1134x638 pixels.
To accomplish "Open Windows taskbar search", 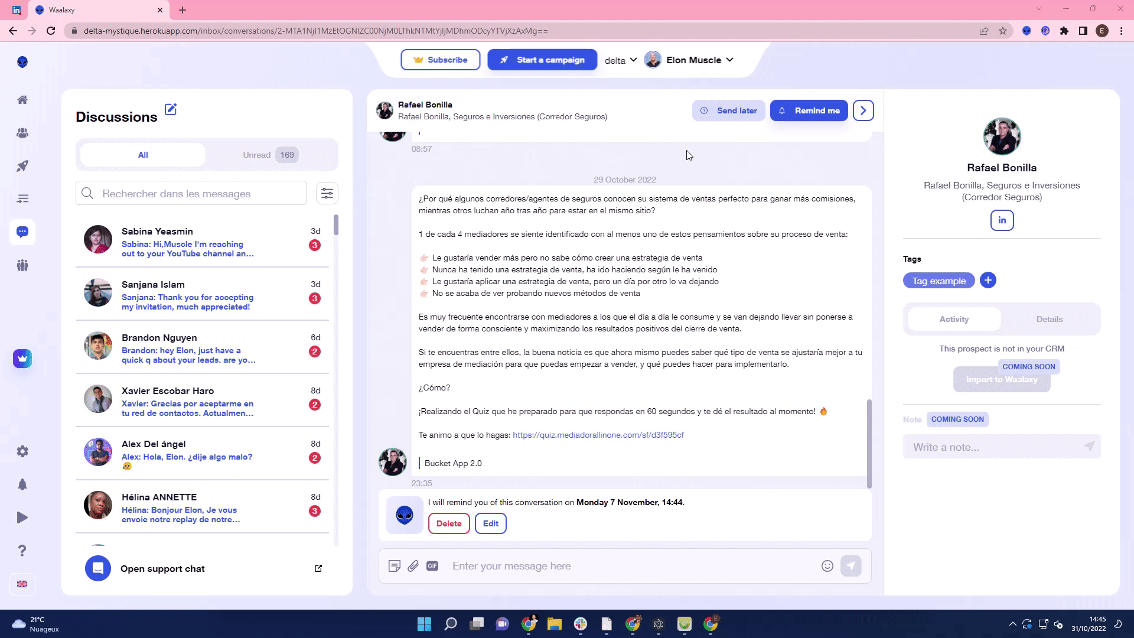I will [451, 624].
